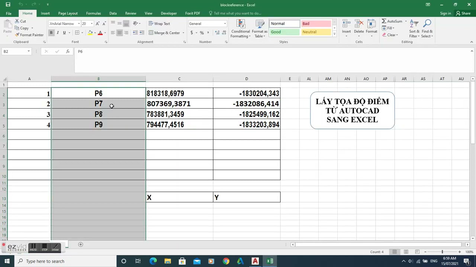The image size is (476, 267).
Task: Toggle Italic formatting
Action: pyautogui.click(x=58, y=33)
